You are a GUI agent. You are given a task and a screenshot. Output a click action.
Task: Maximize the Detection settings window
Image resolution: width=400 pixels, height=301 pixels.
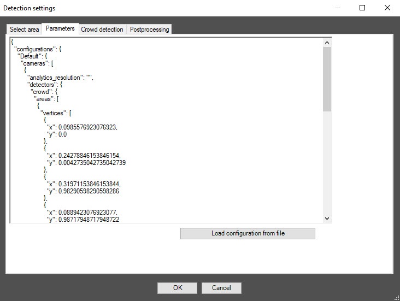click(x=362, y=8)
